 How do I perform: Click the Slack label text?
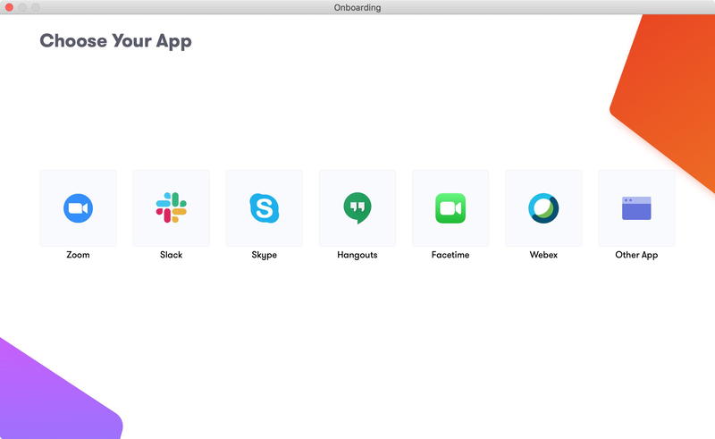coord(171,255)
